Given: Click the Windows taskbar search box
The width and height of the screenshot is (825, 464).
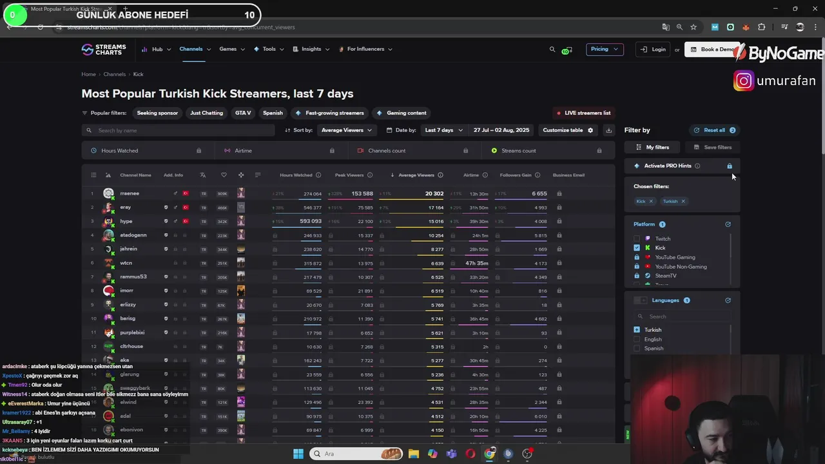Looking at the screenshot, I should pyautogui.click(x=356, y=454).
